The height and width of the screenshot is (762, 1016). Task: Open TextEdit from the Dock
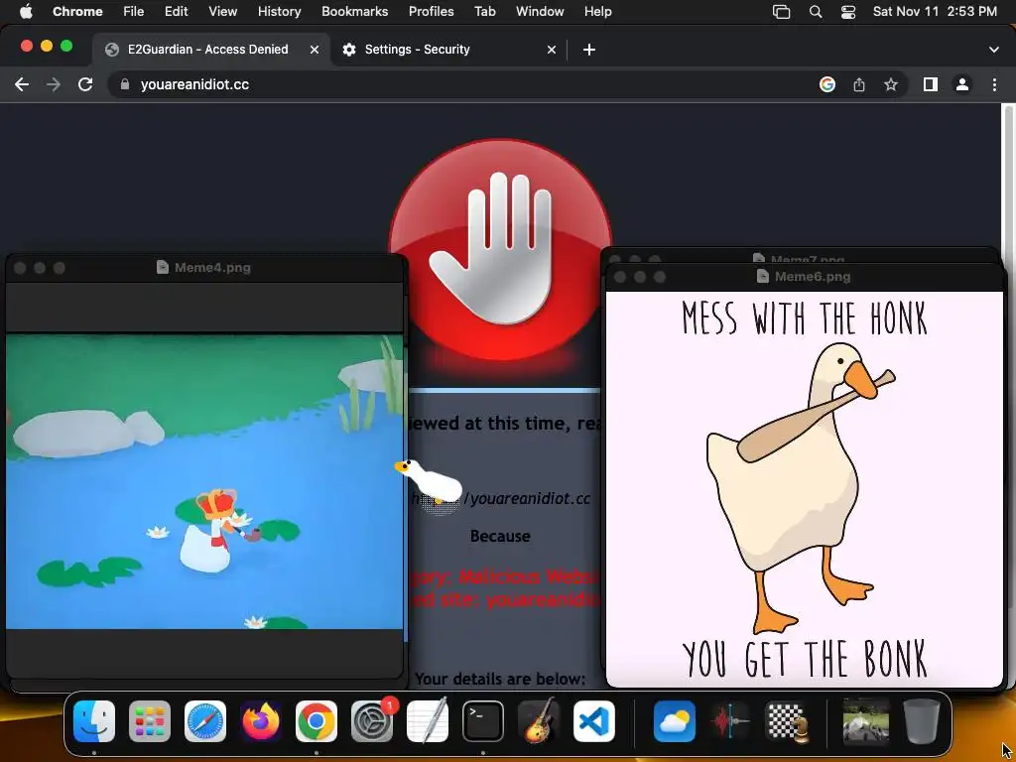pyautogui.click(x=428, y=720)
